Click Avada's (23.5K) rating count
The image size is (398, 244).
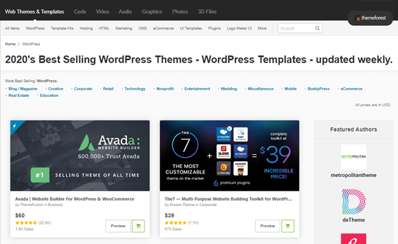(45, 223)
